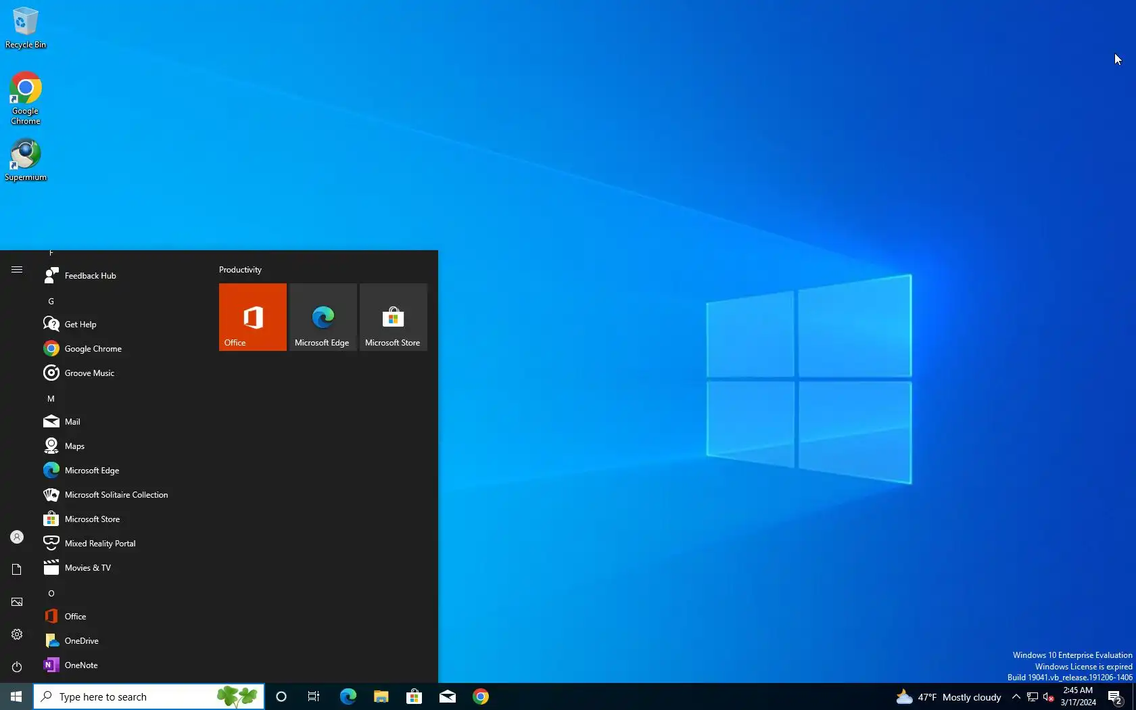
Task: Open Microsoft Edge in the Start app list
Action: 122,471
